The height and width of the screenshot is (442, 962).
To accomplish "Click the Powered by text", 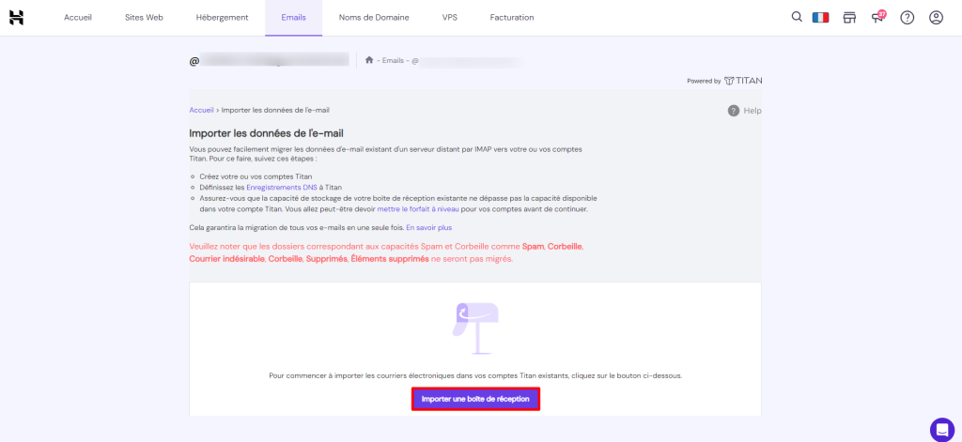I will tap(704, 81).
